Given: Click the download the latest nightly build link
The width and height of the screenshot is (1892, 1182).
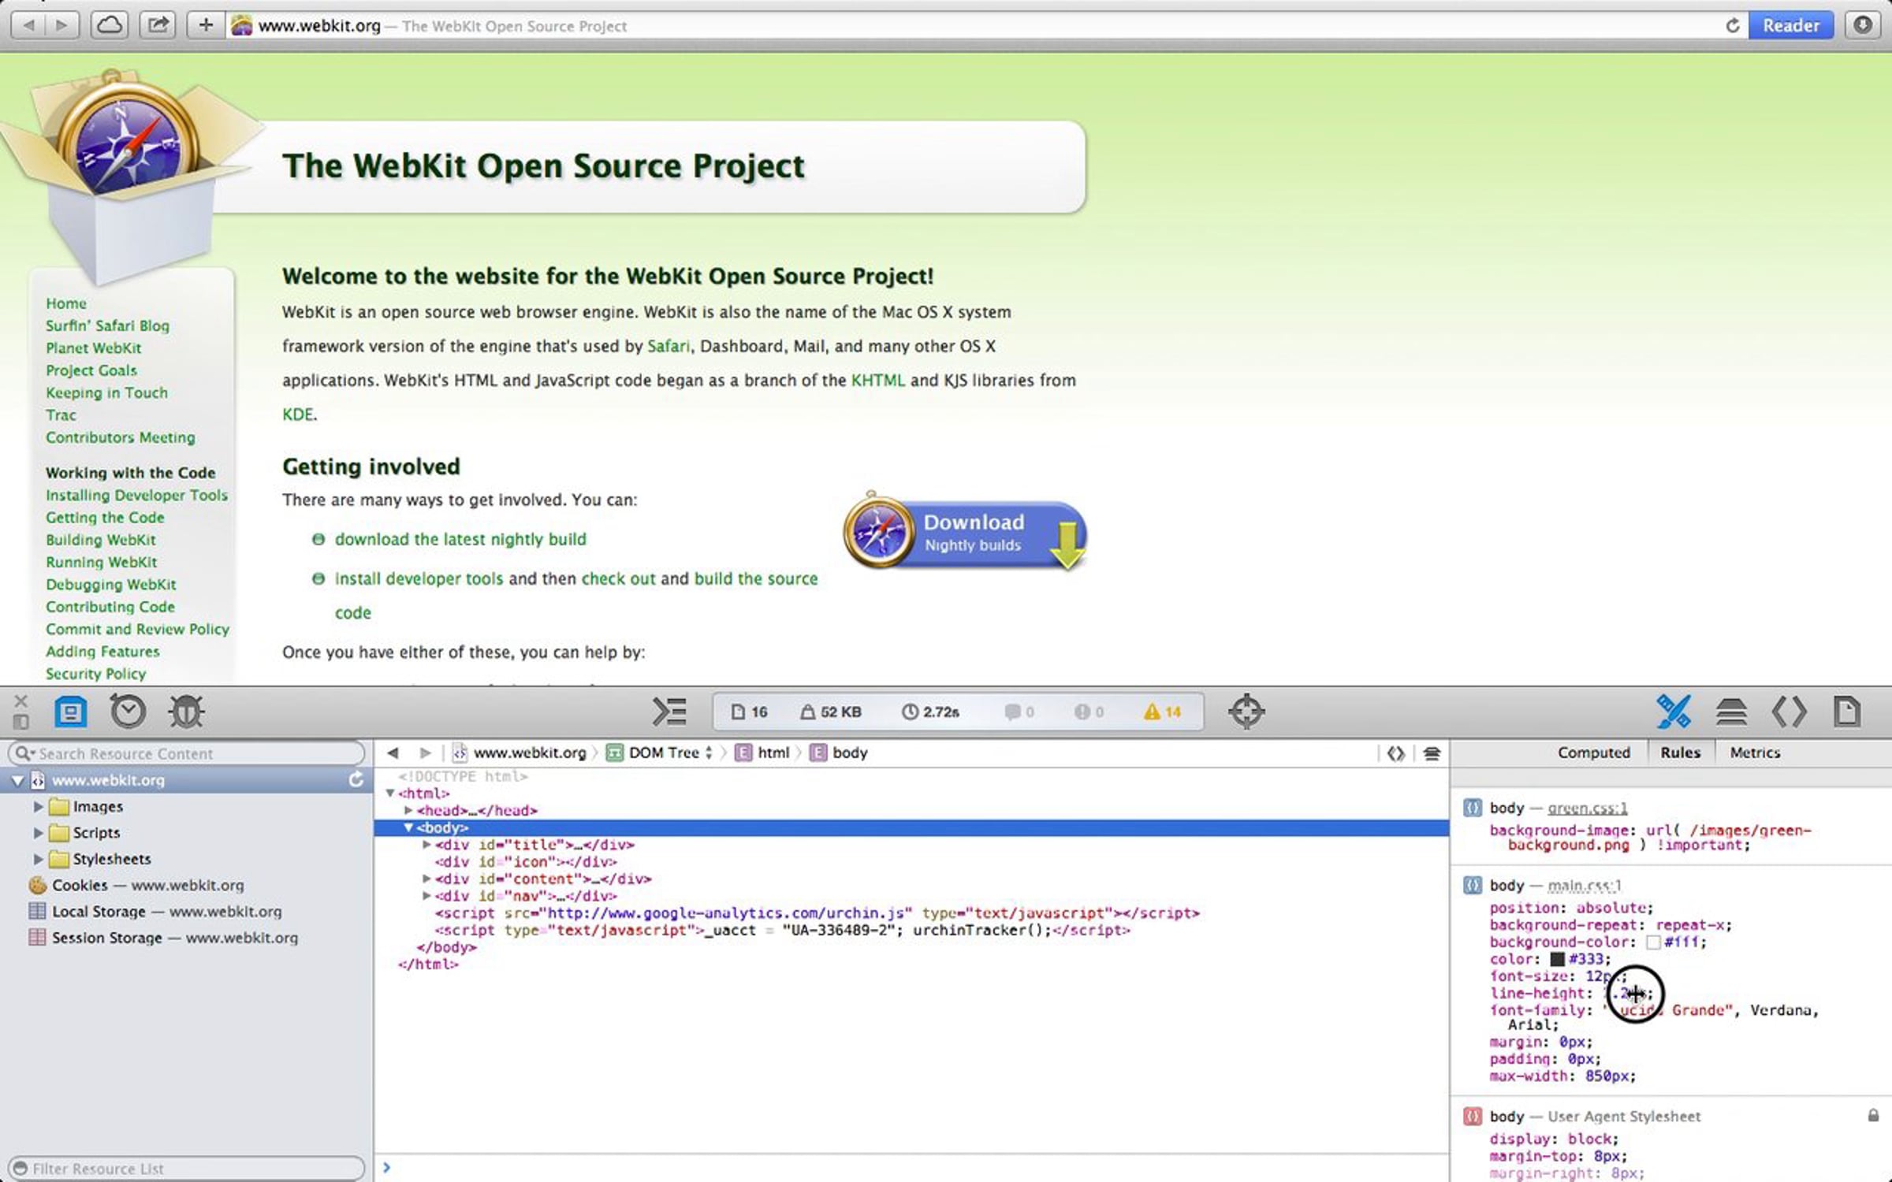Looking at the screenshot, I should [460, 539].
